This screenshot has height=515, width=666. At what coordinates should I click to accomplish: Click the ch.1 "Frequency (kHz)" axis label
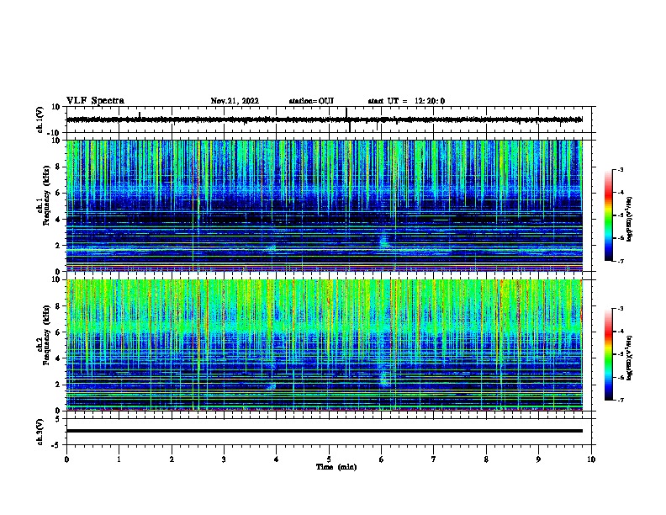(x=46, y=195)
